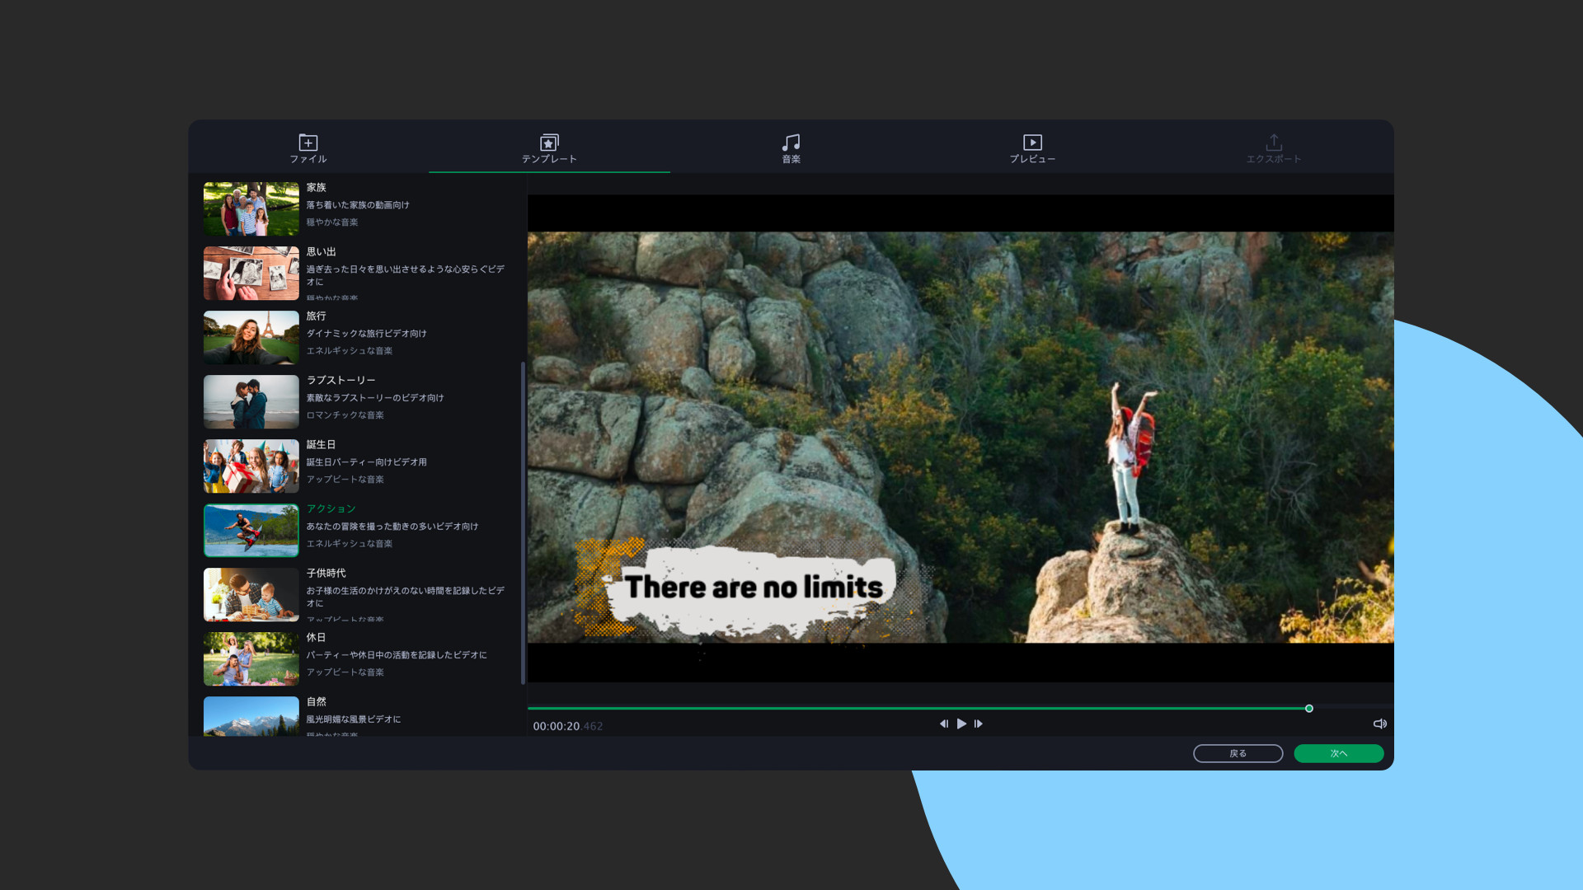The height and width of the screenshot is (890, 1583).
Task: Step back one frame
Action: click(x=944, y=724)
